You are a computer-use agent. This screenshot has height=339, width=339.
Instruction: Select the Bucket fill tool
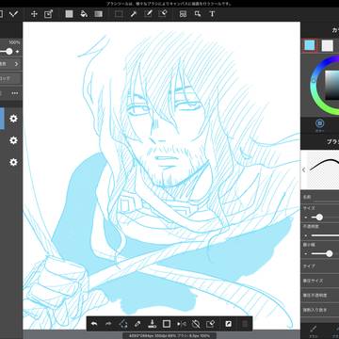click(84, 14)
